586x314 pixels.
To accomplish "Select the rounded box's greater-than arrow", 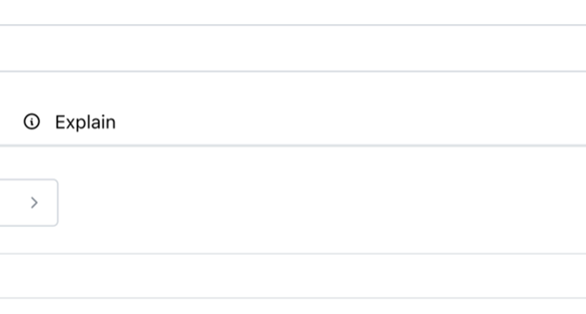I will (x=34, y=202).
